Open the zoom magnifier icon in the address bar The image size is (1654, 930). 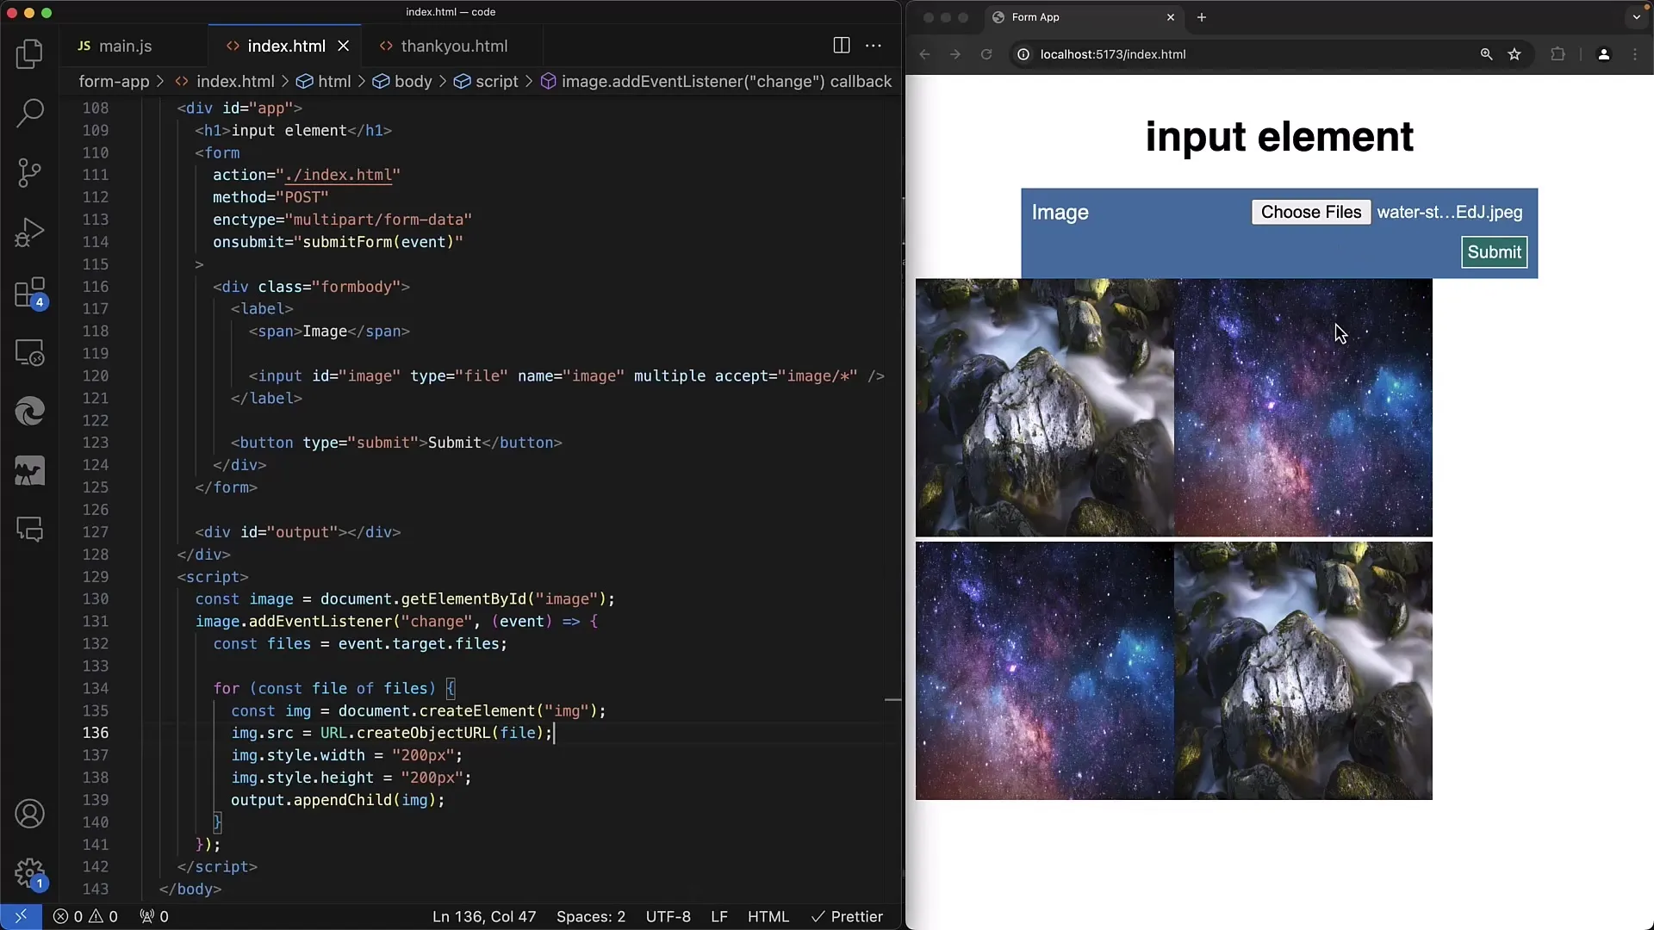[x=1486, y=54]
